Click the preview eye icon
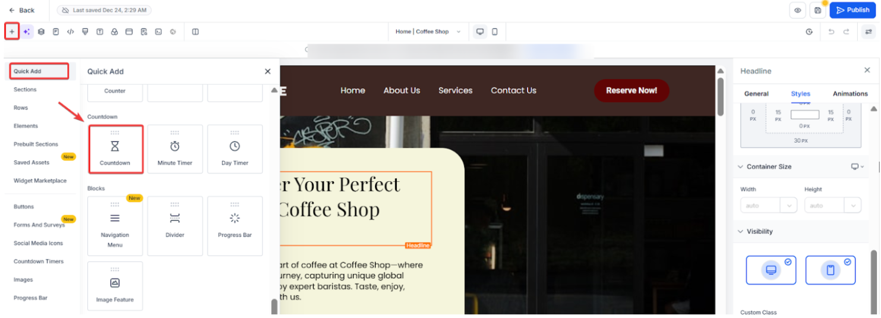The height and width of the screenshot is (318, 881). pyautogui.click(x=797, y=10)
